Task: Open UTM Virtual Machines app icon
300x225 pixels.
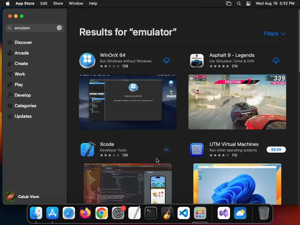Action: tap(197, 150)
